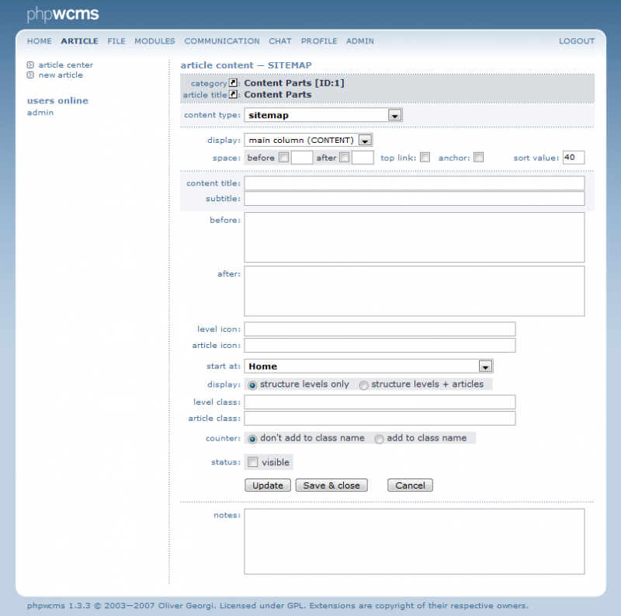This screenshot has height=616, width=621.
Task: Go to the ADMIN menu
Action: click(359, 41)
